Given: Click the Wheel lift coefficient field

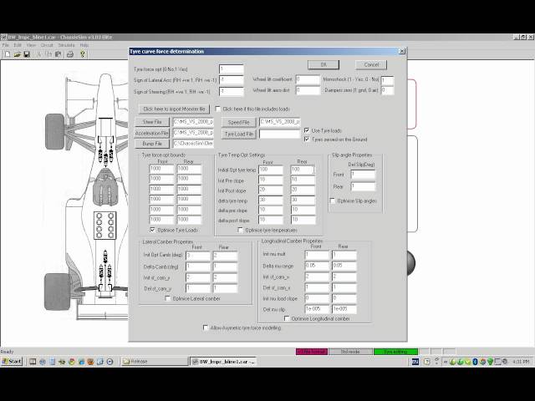Looking at the screenshot, I should pyautogui.click(x=308, y=79).
